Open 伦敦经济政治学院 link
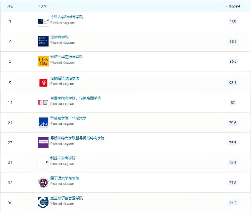 [x=65, y=78]
